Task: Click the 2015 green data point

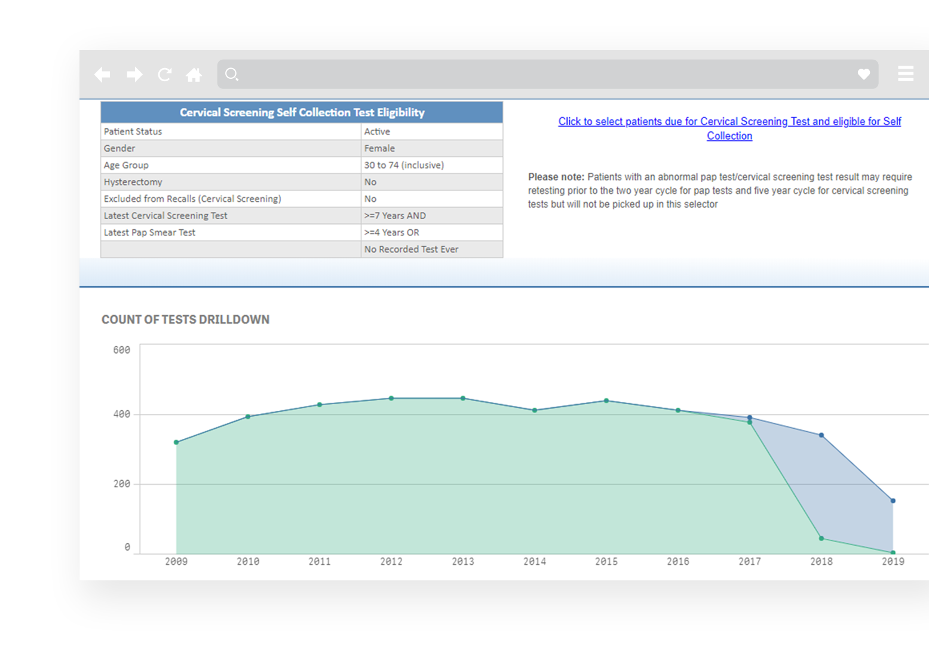Action: tap(606, 401)
